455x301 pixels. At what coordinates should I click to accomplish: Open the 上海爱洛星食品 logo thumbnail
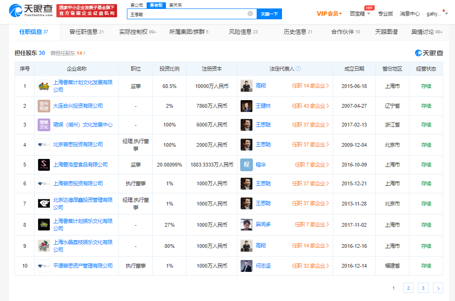44,165
